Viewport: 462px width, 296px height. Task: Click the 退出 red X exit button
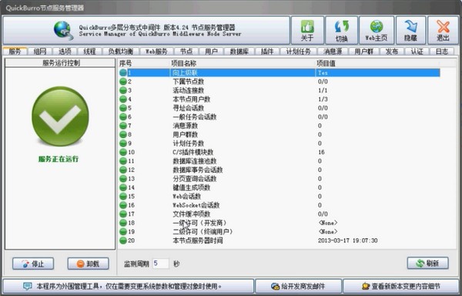click(x=443, y=30)
